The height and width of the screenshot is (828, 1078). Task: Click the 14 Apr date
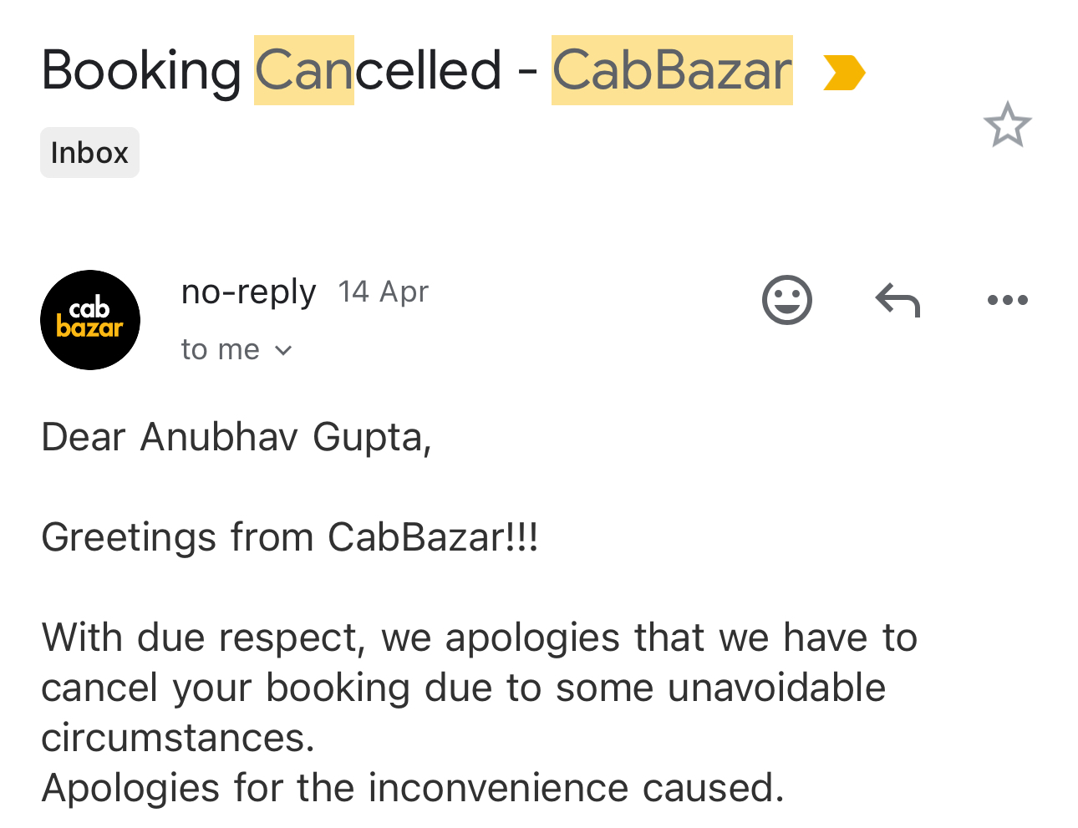[383, 292]
